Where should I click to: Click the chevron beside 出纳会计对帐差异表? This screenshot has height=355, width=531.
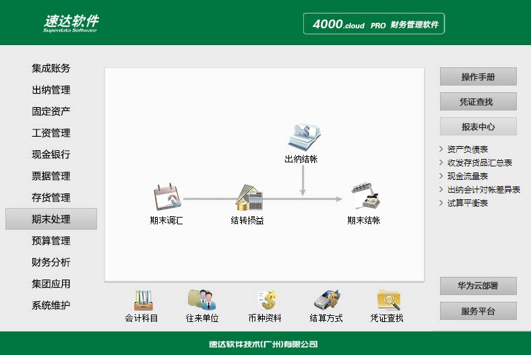coord(441,189)
